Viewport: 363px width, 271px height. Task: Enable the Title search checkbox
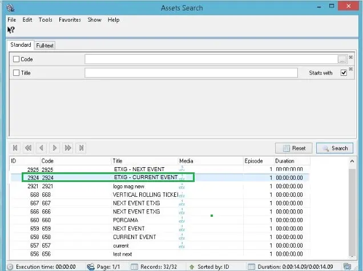pos(16,73)
